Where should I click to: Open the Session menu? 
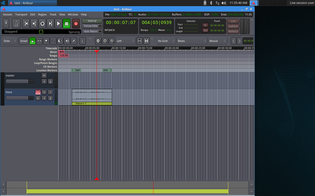(x=8, y=14)
